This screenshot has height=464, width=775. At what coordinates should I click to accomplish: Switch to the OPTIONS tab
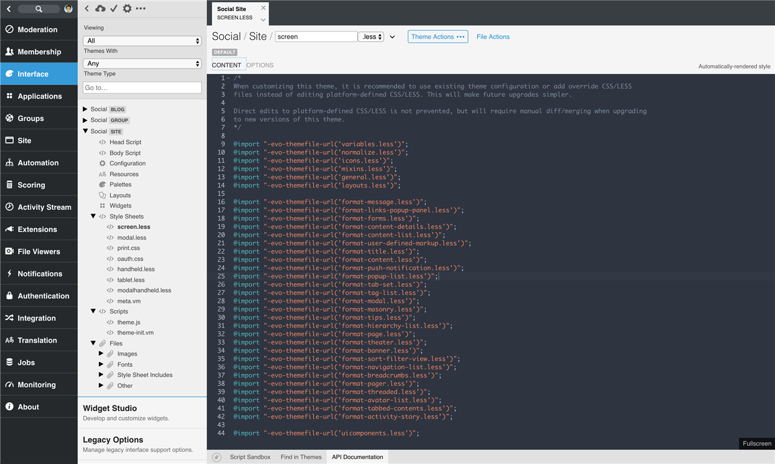[260, 65]
